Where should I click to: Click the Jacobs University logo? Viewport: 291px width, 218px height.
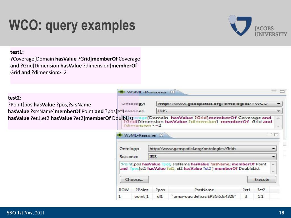pos(258,26)
